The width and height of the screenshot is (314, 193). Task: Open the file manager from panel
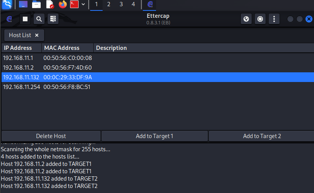click(36, 4)
